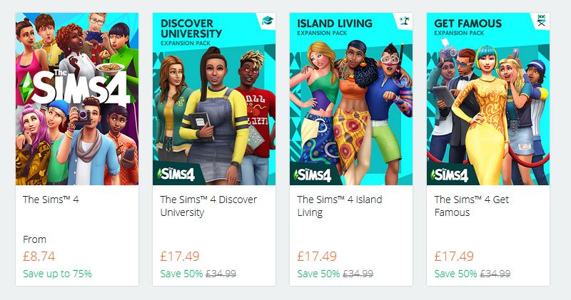571x300 pixels.
Task: Click The Sims™ 4 Discover University title
Action: [208, 206]
